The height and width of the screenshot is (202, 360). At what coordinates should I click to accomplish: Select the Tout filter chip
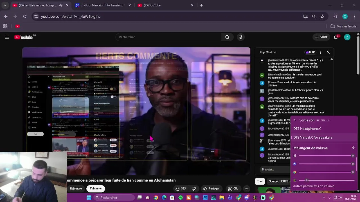[x=260, y=181]
